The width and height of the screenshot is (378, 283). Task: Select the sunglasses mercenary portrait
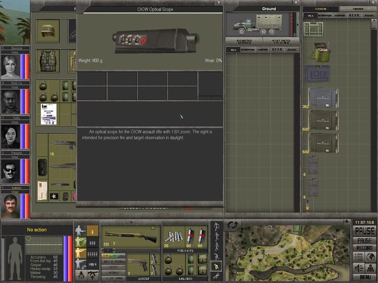click(x=11, y=171)
